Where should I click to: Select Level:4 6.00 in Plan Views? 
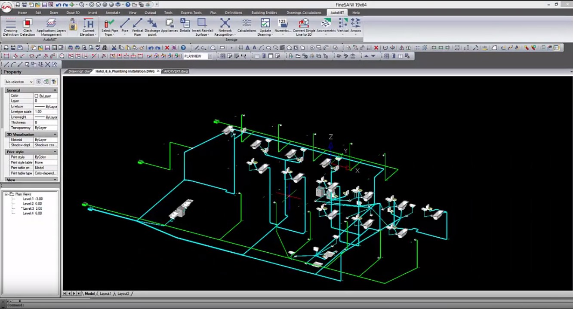click(x=32, y=213)
